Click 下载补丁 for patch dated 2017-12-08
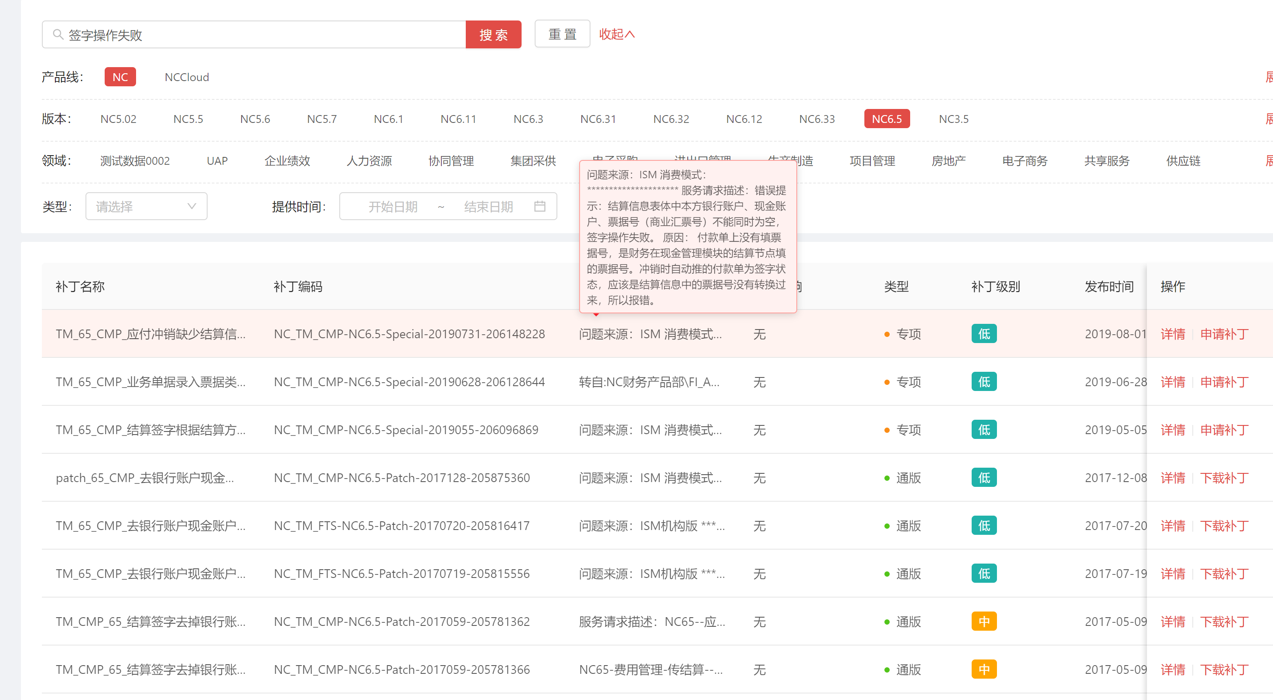Viewport: 1273px width, 700px height. click(1224, 478)
